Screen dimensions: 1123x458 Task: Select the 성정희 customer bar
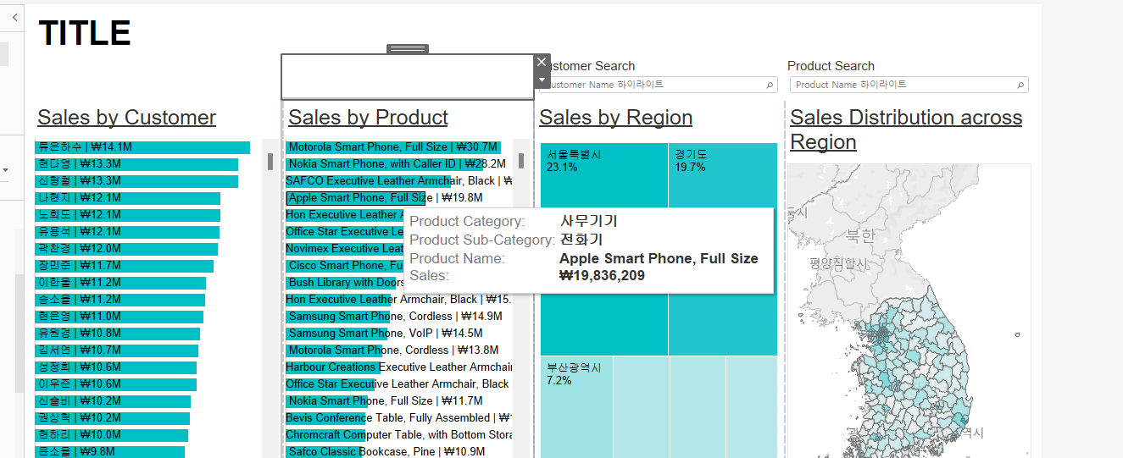115,367
